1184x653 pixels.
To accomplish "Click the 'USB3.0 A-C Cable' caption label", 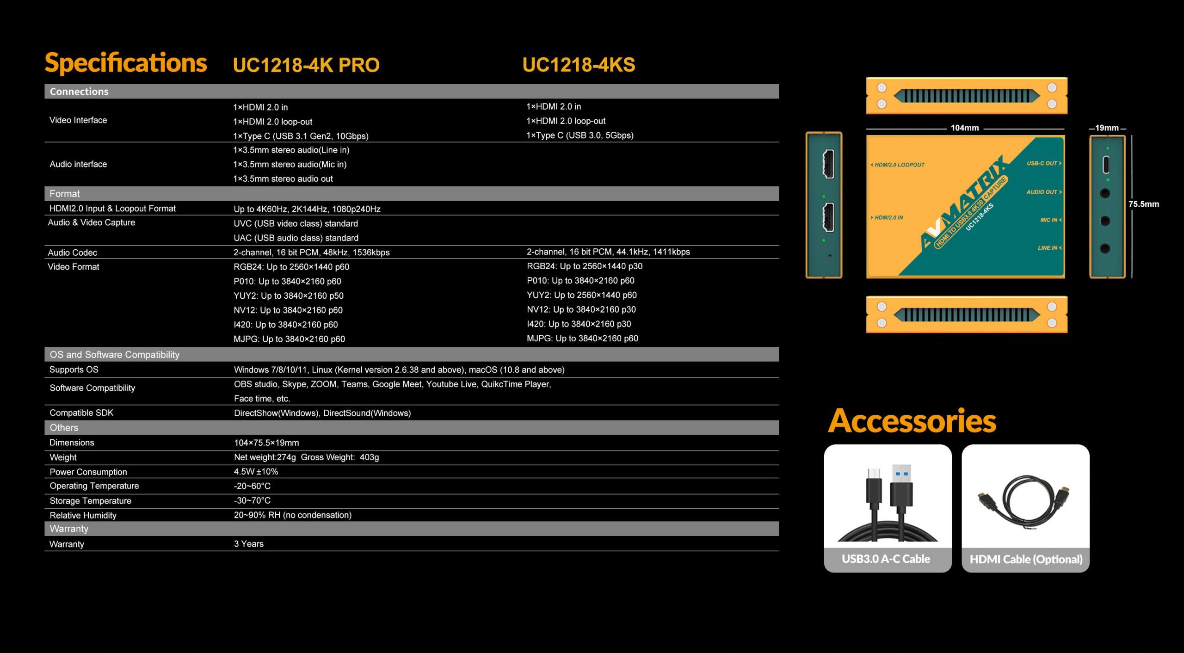I will (x=886, y=559).
